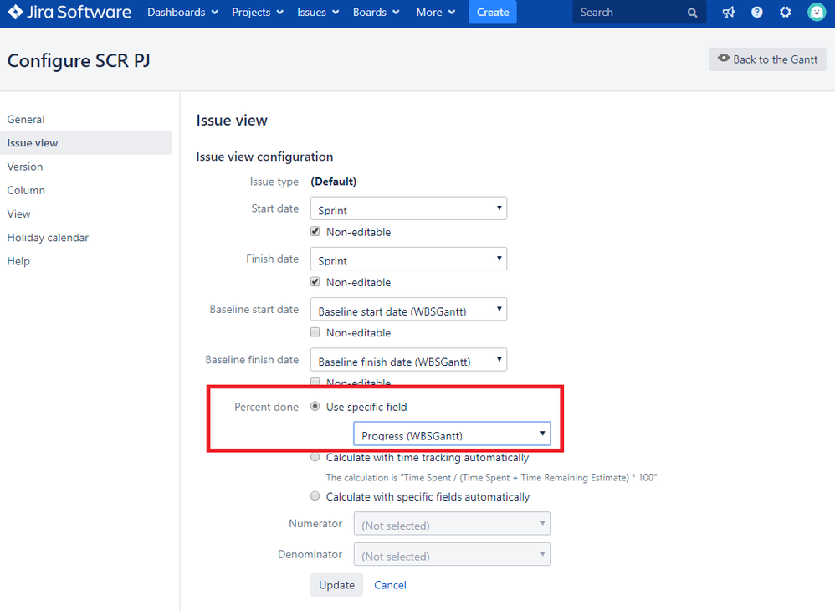Click the (Default) issue type text
This screenshot has width=835, height=611.
pyautogui.click(x=333, y=182)
